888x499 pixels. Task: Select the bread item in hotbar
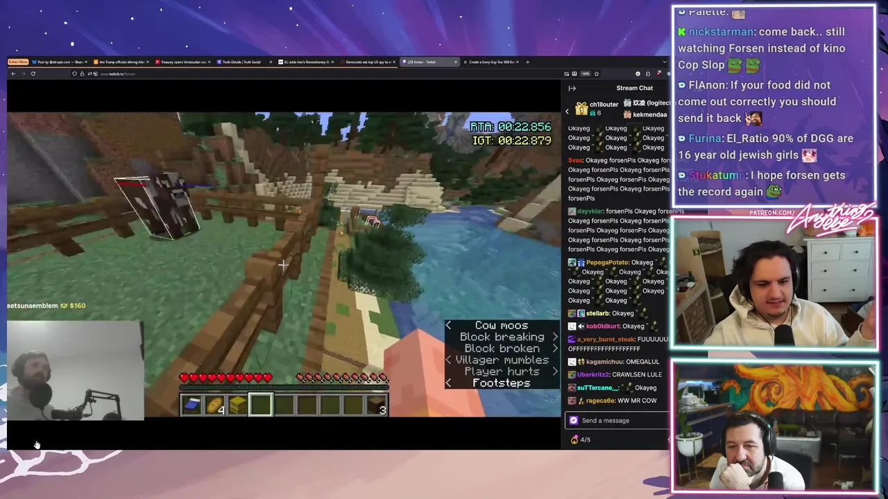(x=215, y=405)
